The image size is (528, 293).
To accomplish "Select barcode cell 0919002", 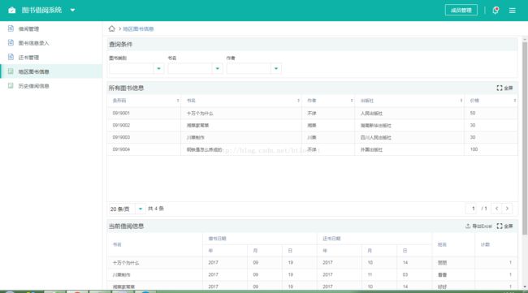I will tap(121, 125).
